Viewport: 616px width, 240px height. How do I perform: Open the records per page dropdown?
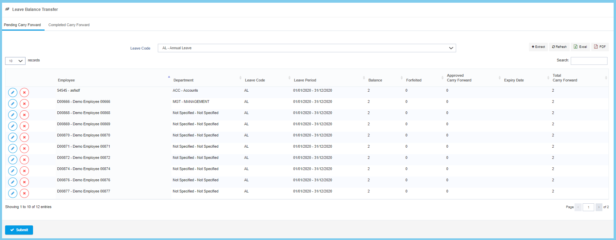(15, 61)
